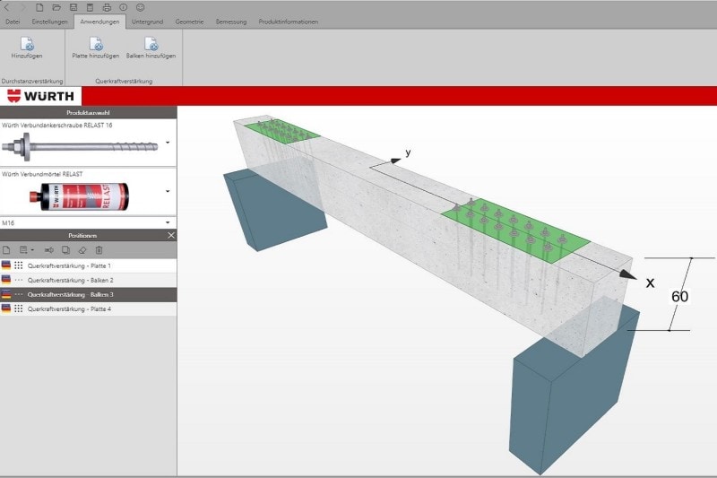Click the y axis label in the 3D view
Viewport: 717px width, 478px height.
(x=408, y=152)
